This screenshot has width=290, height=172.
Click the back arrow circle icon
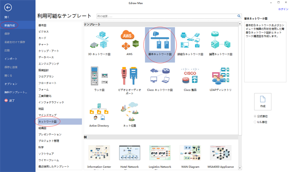pyautogui.click(x=8, y=7)
